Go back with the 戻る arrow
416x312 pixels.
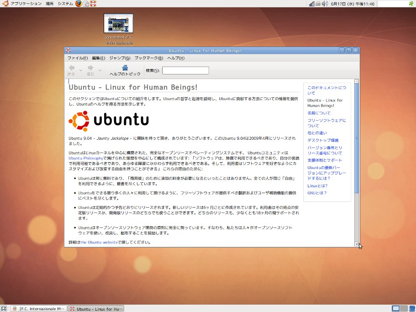[71, 70]
